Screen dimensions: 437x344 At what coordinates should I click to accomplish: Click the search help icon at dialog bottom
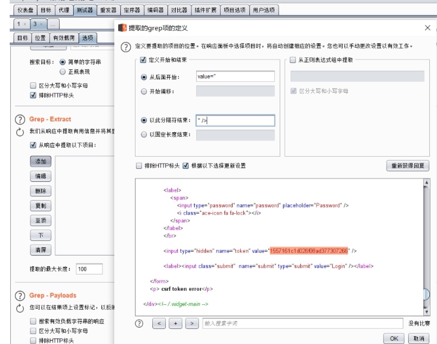click(139, 323)
